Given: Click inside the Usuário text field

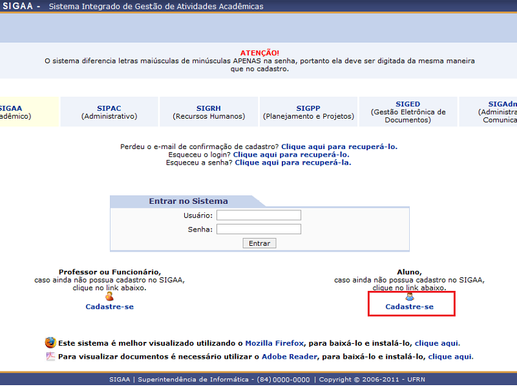Looking at the screenshot, I should tap(258, 215).
